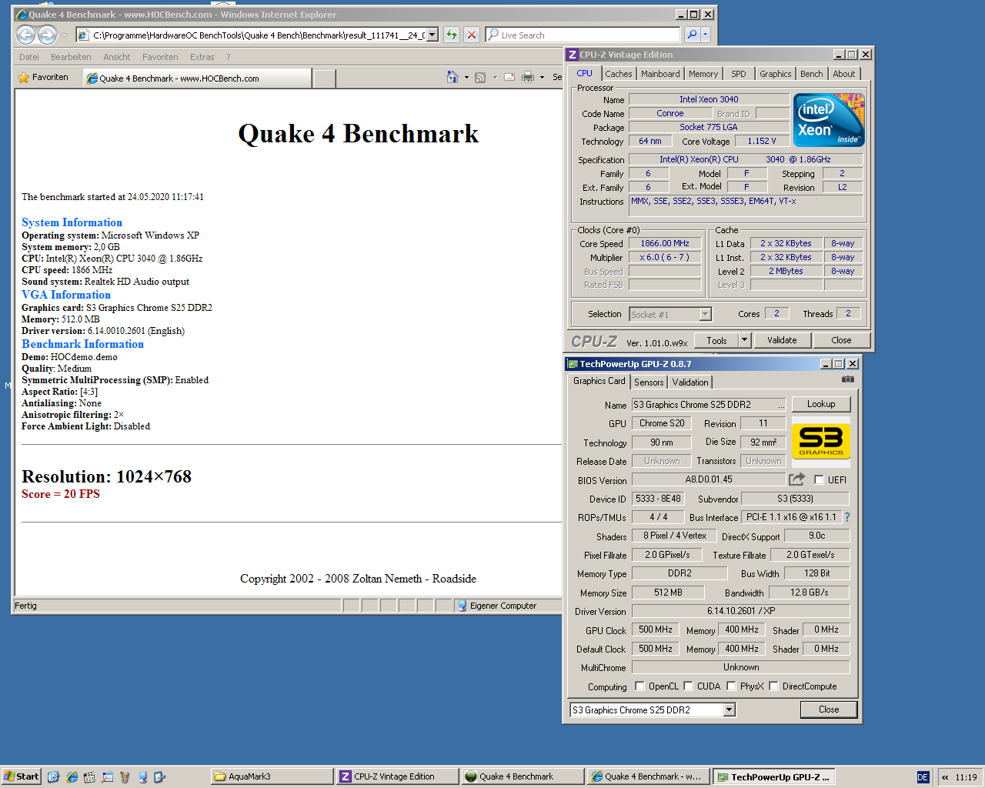Switch to AquaMark3 in the taskbar
Image resolution: width=985 pixels, height=788 pixels.
pos(272,776)
